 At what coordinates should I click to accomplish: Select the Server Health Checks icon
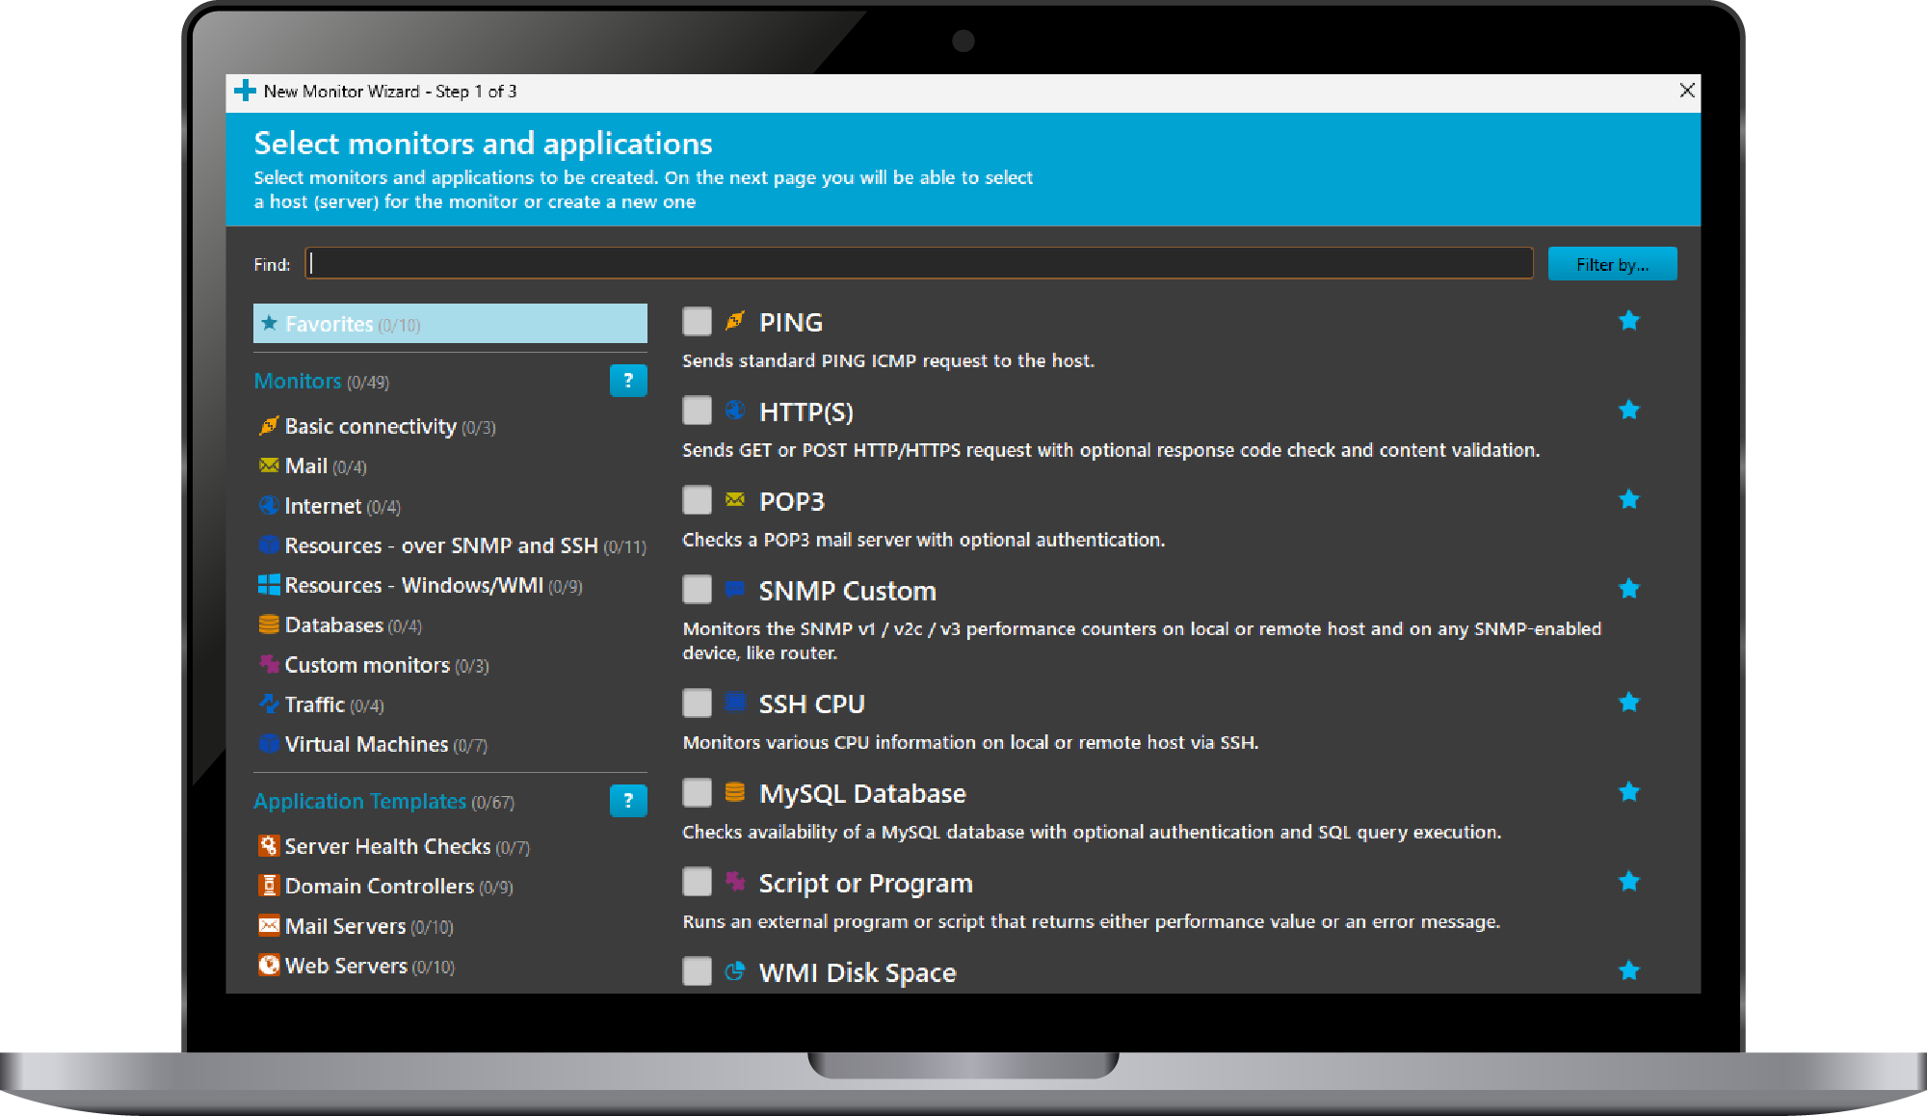click(268, 845)
